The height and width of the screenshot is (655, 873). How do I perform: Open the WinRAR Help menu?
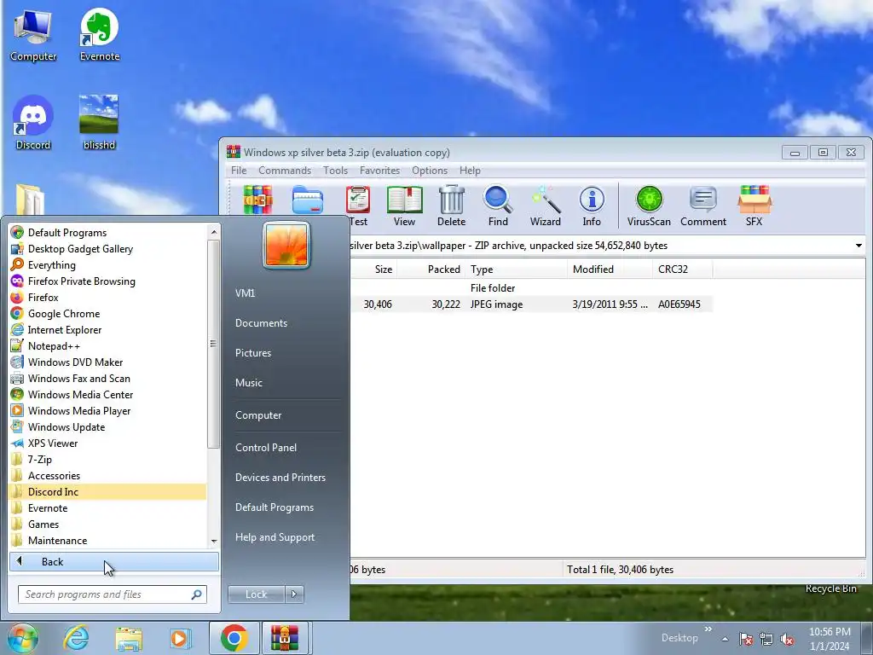(x=470, y=171)
